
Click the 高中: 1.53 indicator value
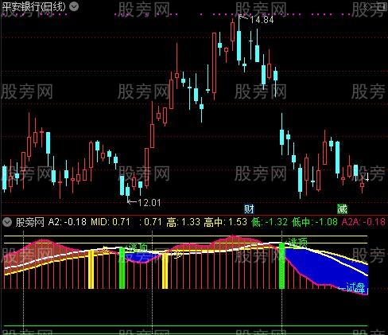226,222
